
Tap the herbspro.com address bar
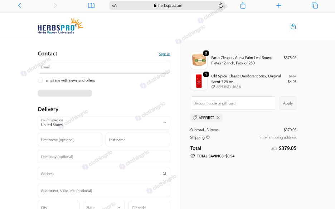coord(168,6)
